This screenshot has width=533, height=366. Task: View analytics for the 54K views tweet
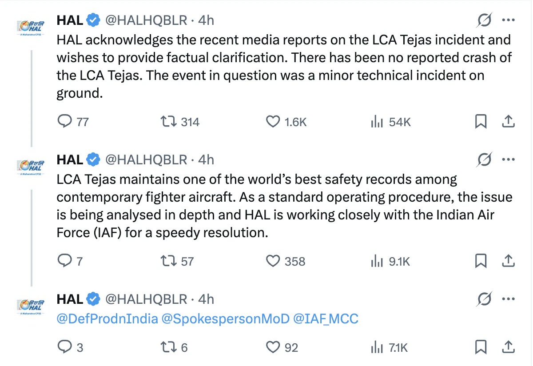tap(377, 122)
